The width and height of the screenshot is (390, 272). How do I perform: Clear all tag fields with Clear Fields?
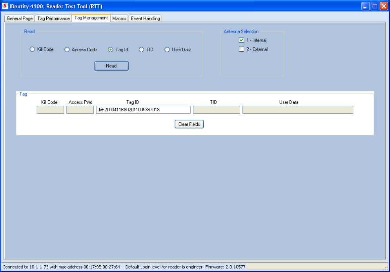(189, 124)
